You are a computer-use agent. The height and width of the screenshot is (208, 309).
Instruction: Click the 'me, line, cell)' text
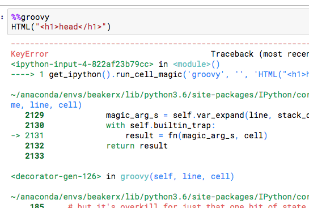(x=46, y=105)
